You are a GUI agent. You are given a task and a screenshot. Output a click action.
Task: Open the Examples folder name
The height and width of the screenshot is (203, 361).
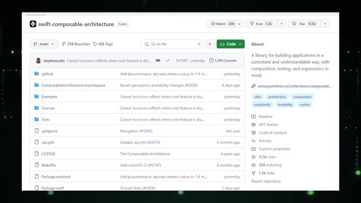[x=49, y=96]
